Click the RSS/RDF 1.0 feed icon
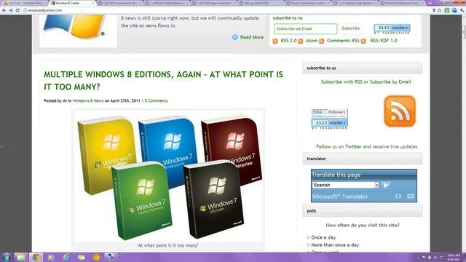Image resolution: width=466 pixels, height=262 pixels. point(363,41)
